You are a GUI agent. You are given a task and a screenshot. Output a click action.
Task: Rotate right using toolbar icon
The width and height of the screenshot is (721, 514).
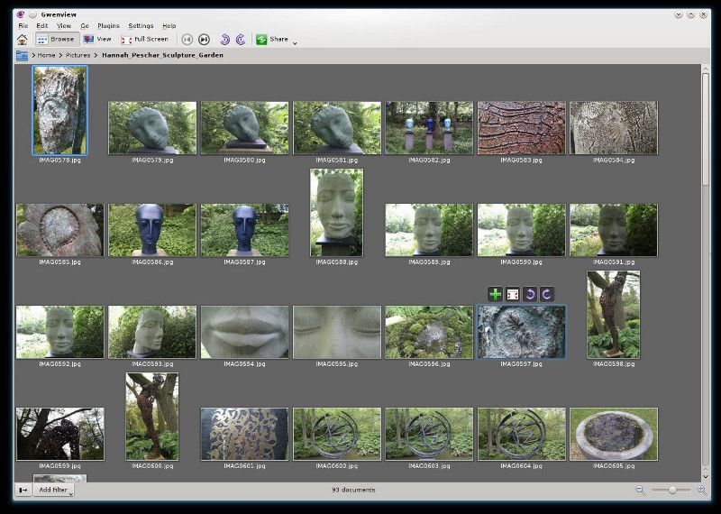click(241, 40)
